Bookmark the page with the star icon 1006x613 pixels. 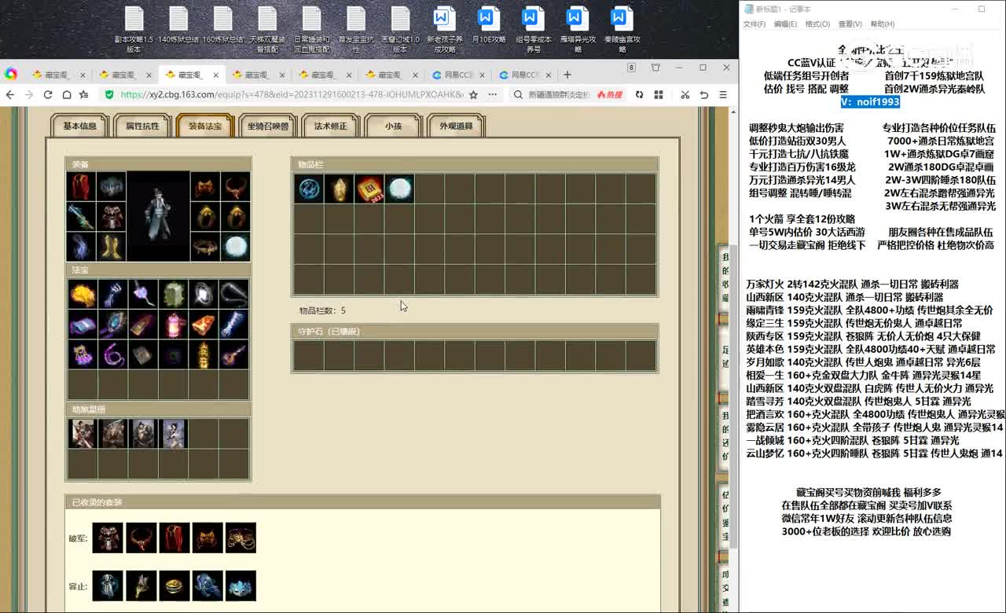point(473,94)
